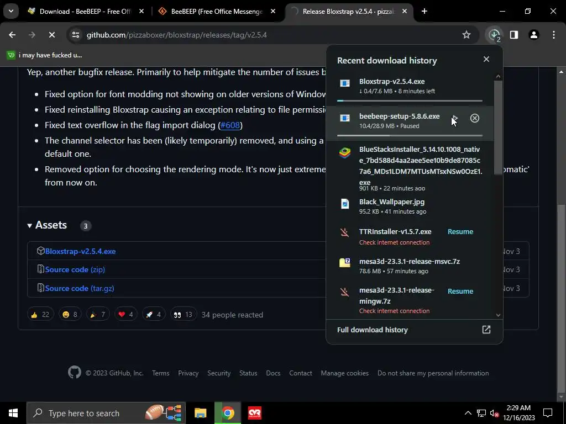Download Source code (zip) asset
This screenshot has height=424, width=566.
click(75, 269)
